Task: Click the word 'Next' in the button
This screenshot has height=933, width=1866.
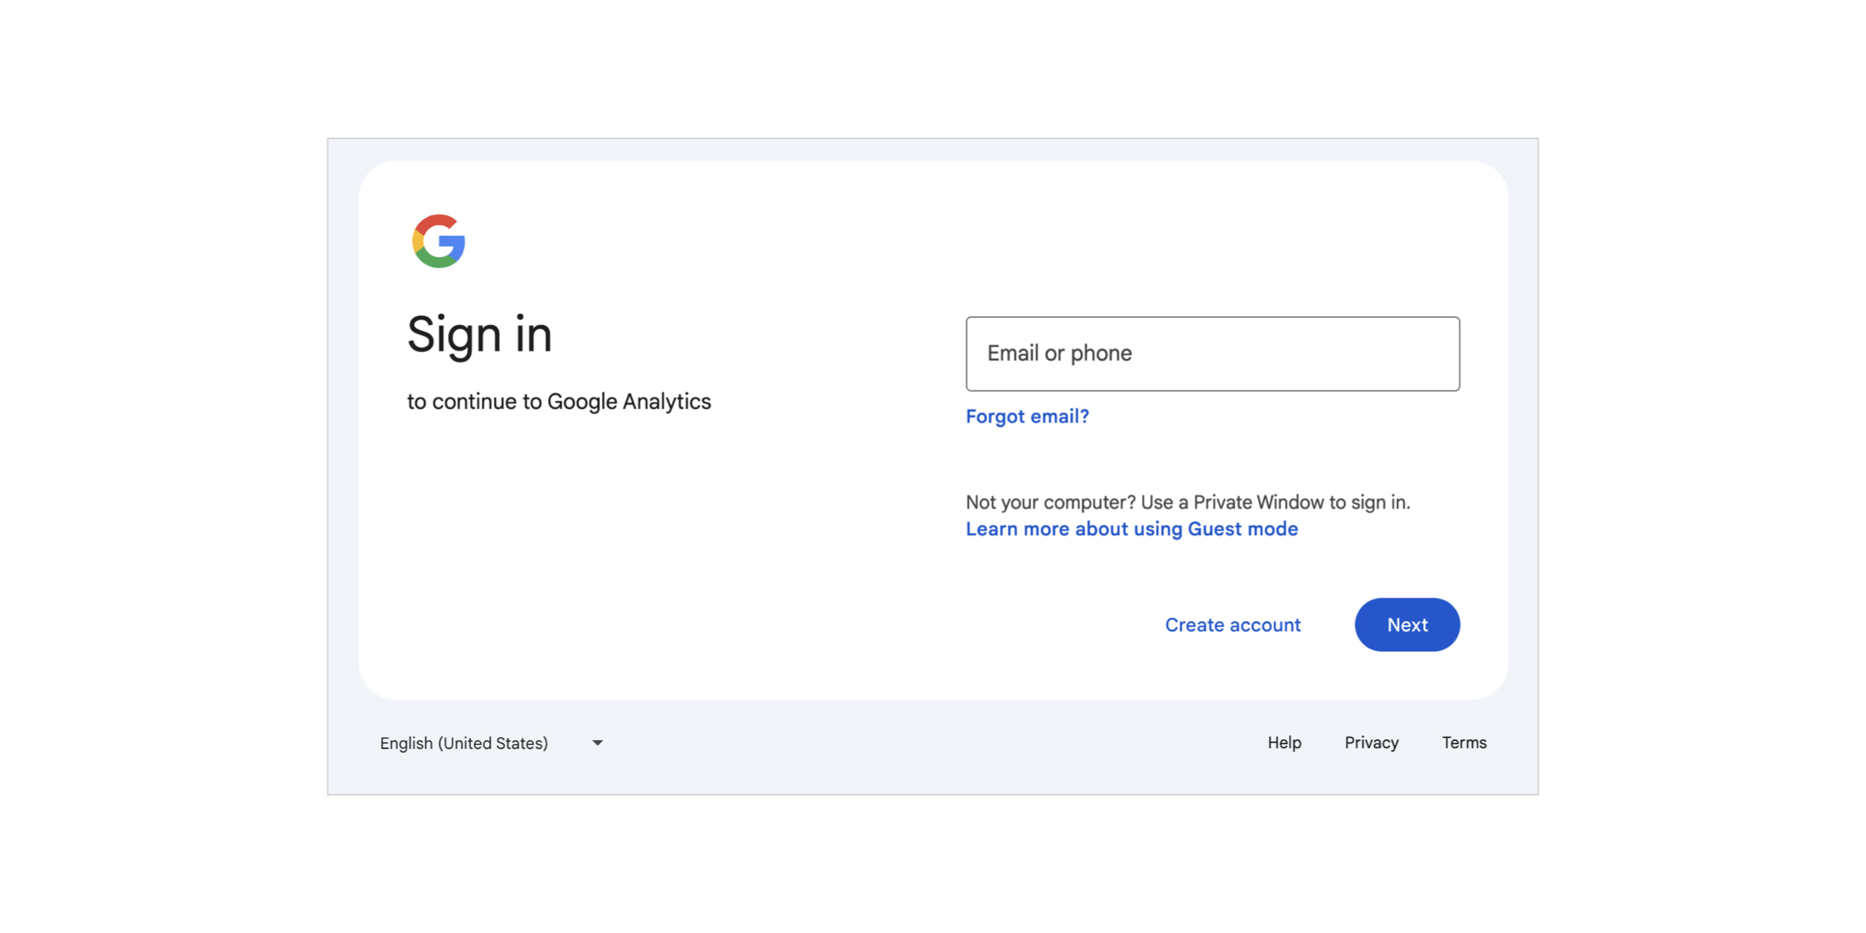Action: click(1407, 625)
